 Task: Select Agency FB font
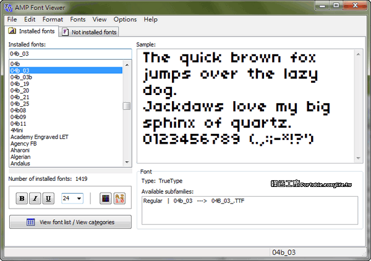(x=66, y=143)
